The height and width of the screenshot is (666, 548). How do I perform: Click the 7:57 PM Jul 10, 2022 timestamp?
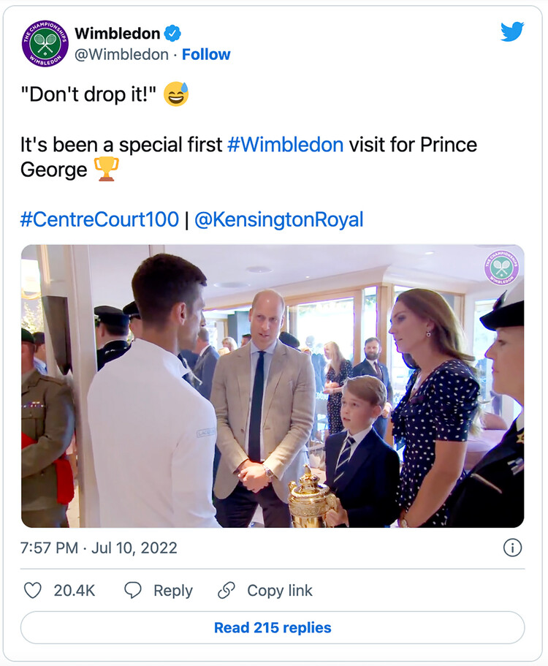[x=99, y=548]
